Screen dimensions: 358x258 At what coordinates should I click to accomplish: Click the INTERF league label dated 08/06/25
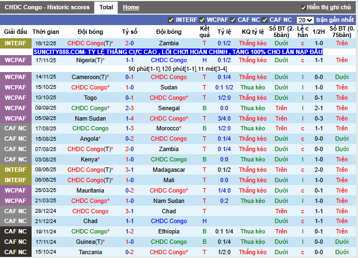click(x=15, y=170)
